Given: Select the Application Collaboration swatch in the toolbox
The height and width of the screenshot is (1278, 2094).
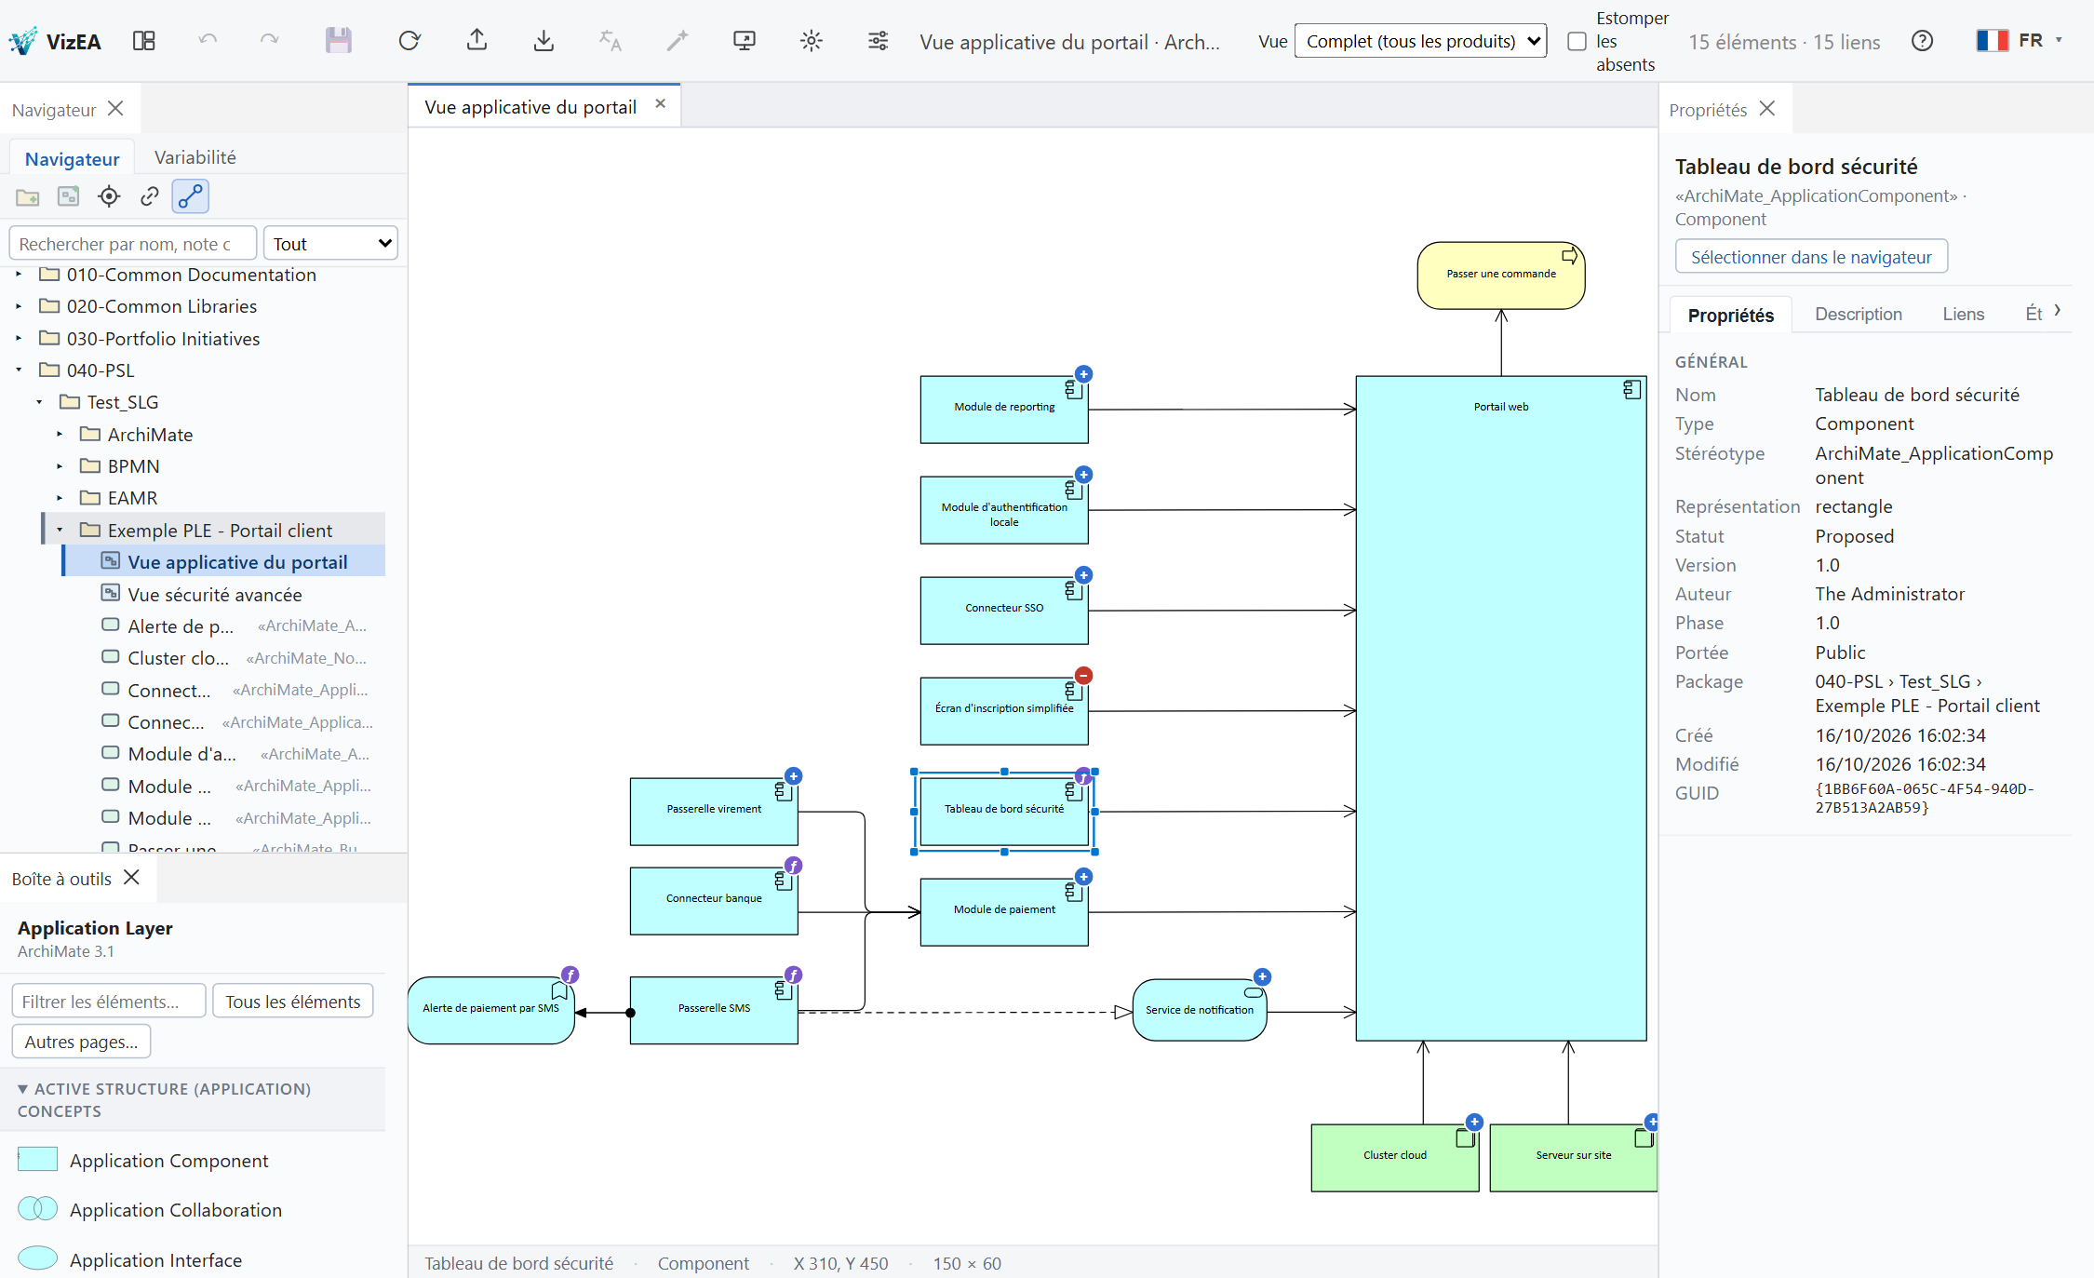Looking at the screenshot, I should coord(38,1209).
